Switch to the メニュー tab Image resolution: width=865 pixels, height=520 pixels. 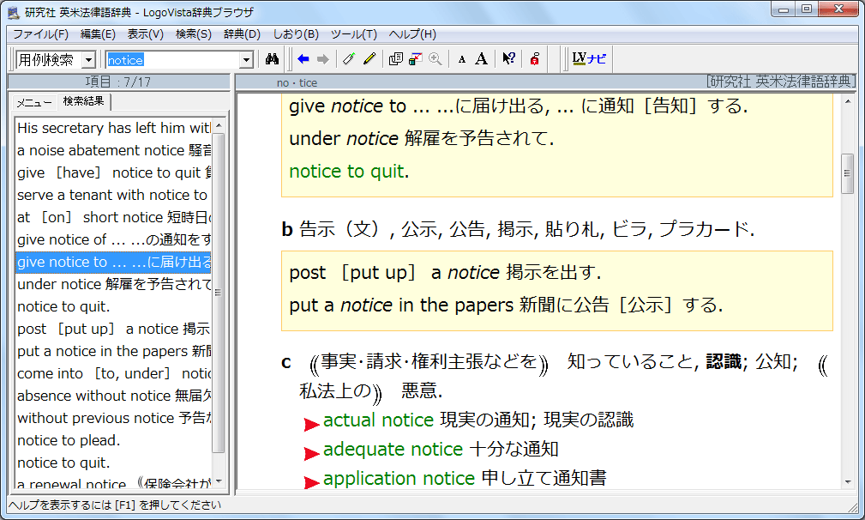pos(34,102)
